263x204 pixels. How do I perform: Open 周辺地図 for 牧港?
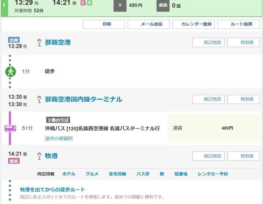[209, 156]
